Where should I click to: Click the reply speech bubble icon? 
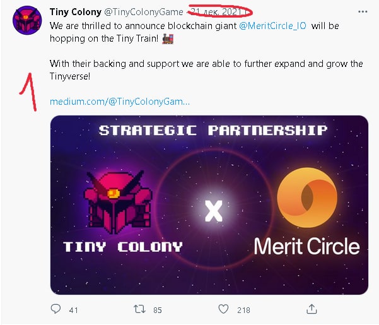coord(55,309)
